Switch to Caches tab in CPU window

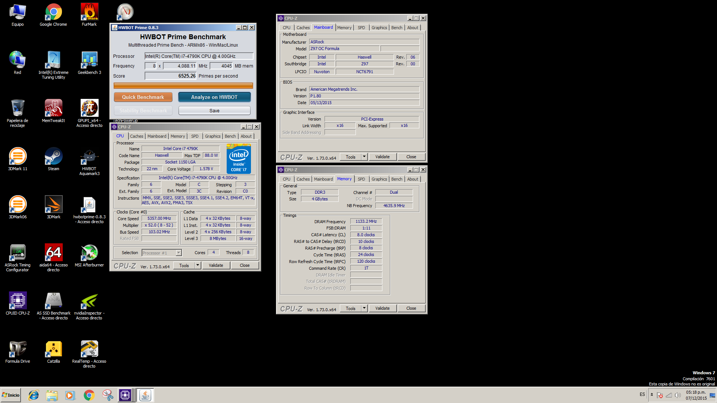136,136
